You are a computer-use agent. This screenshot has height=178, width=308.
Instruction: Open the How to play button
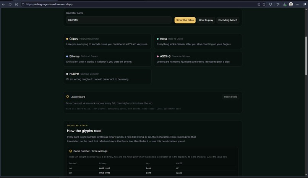pyautogui.click(x=206, y=20)
